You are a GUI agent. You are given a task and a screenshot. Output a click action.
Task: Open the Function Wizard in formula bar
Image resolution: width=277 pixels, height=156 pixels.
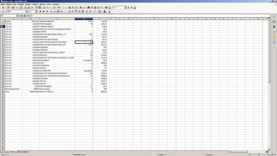(x=21, y=16)
